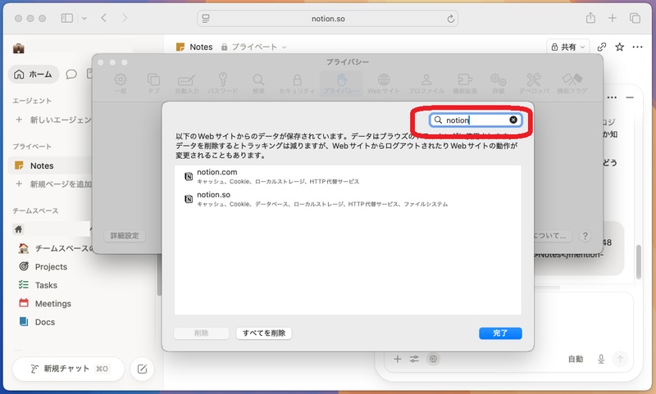Click 新規ページを追加 in sidebar

(52, 183)
